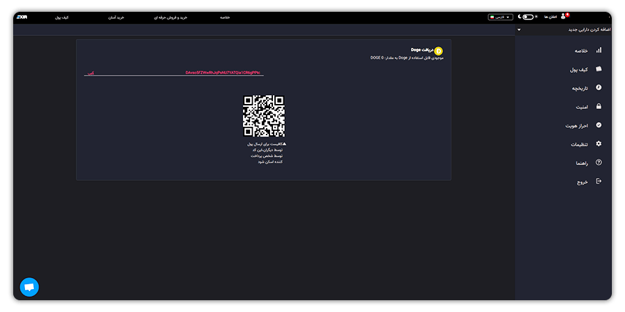Open کیف پول in the sidebar
Screen dimensions: 625x312
(x=578, y=69)
